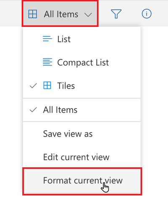The height and width of the screenshot is (201, 168).
Task: Select Format current view
Action: tap(82, 181)
